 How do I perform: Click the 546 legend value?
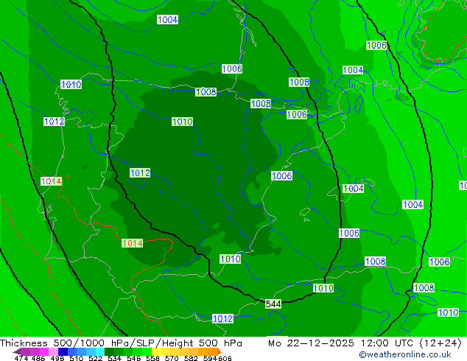(133, 358)
